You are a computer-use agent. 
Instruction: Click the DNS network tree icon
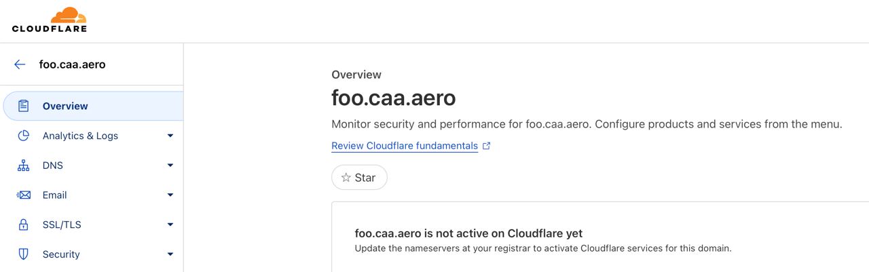pos(24,166)
